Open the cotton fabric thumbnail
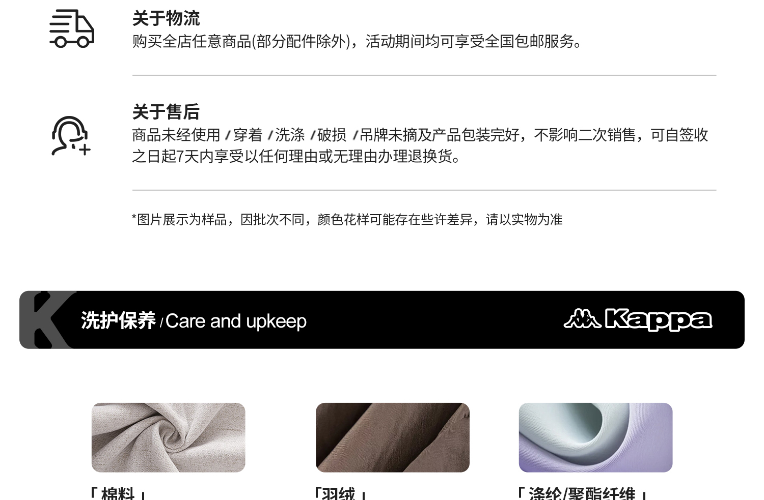Screen dimensions: 764x500 [x=168, y=437]
